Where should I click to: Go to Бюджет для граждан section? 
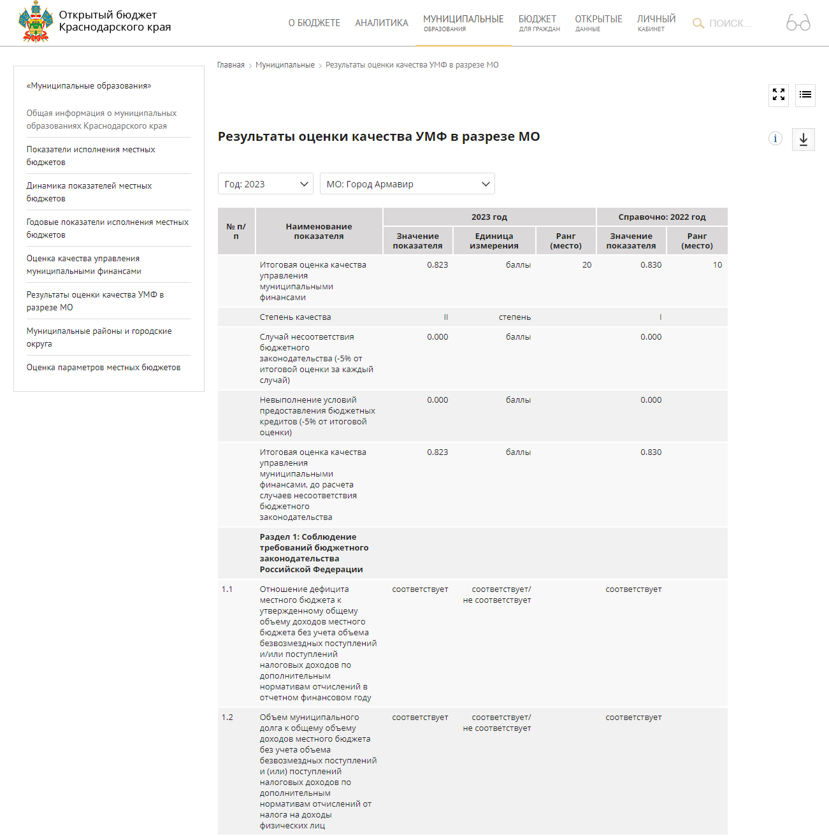(x=538, y=23)
